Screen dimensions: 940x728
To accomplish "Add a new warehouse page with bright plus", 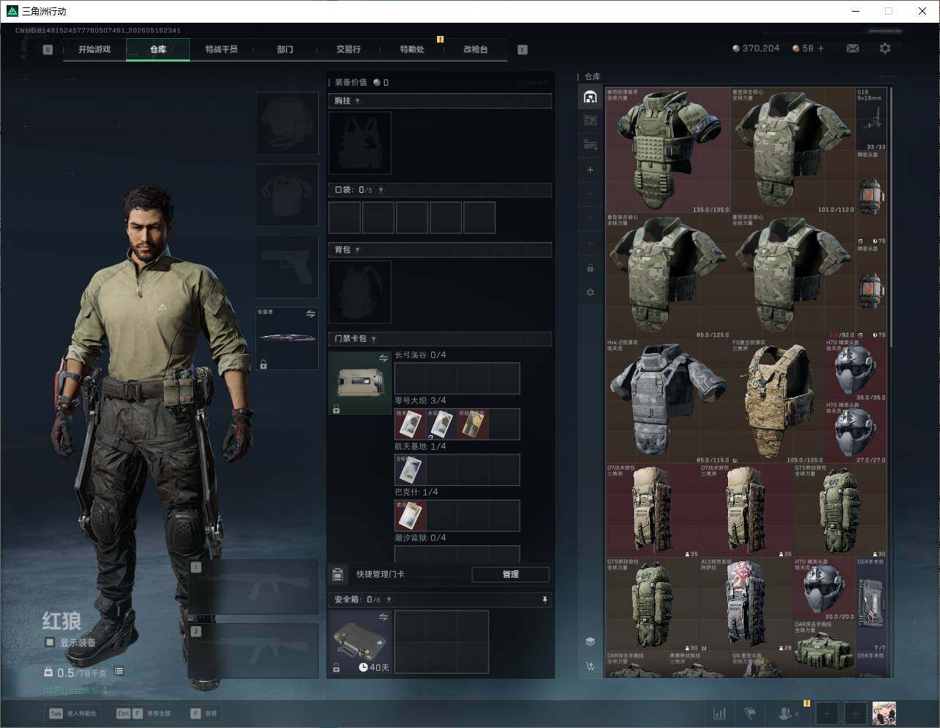I will (x=590, y=170).
